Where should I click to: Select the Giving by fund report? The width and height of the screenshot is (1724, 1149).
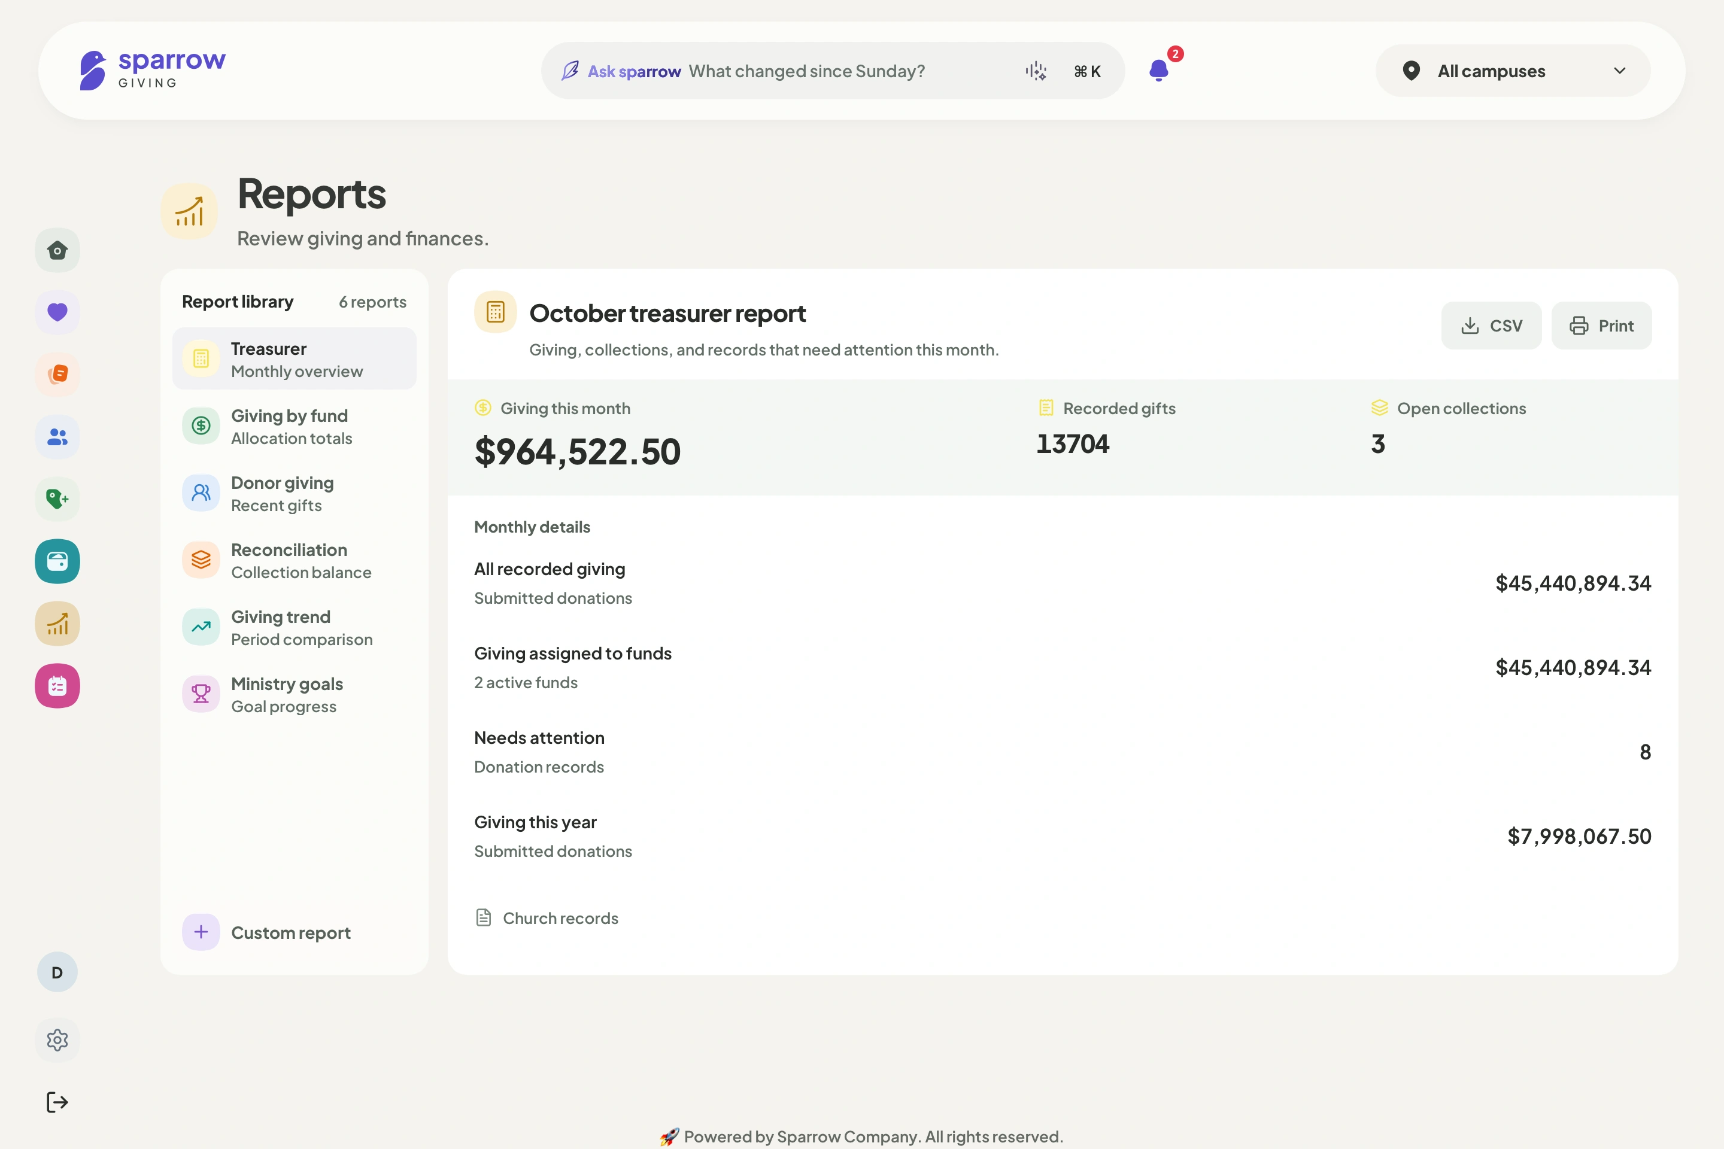click(x=295, y=427)
